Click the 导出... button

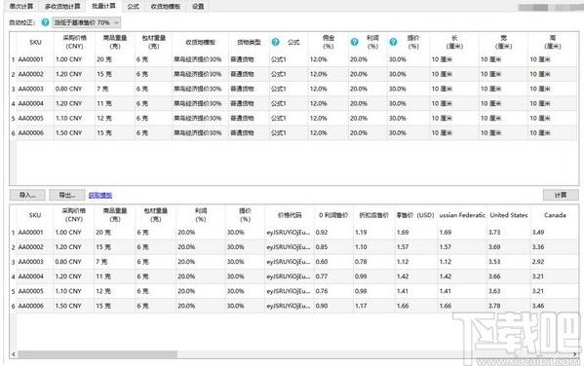(67, 195)
